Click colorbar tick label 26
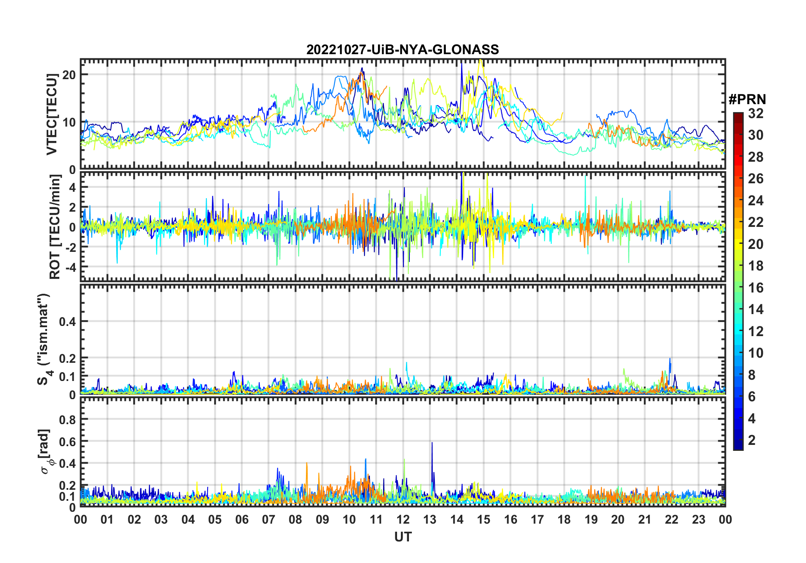This screenshot has height=563, width=806. pos(756,179)
